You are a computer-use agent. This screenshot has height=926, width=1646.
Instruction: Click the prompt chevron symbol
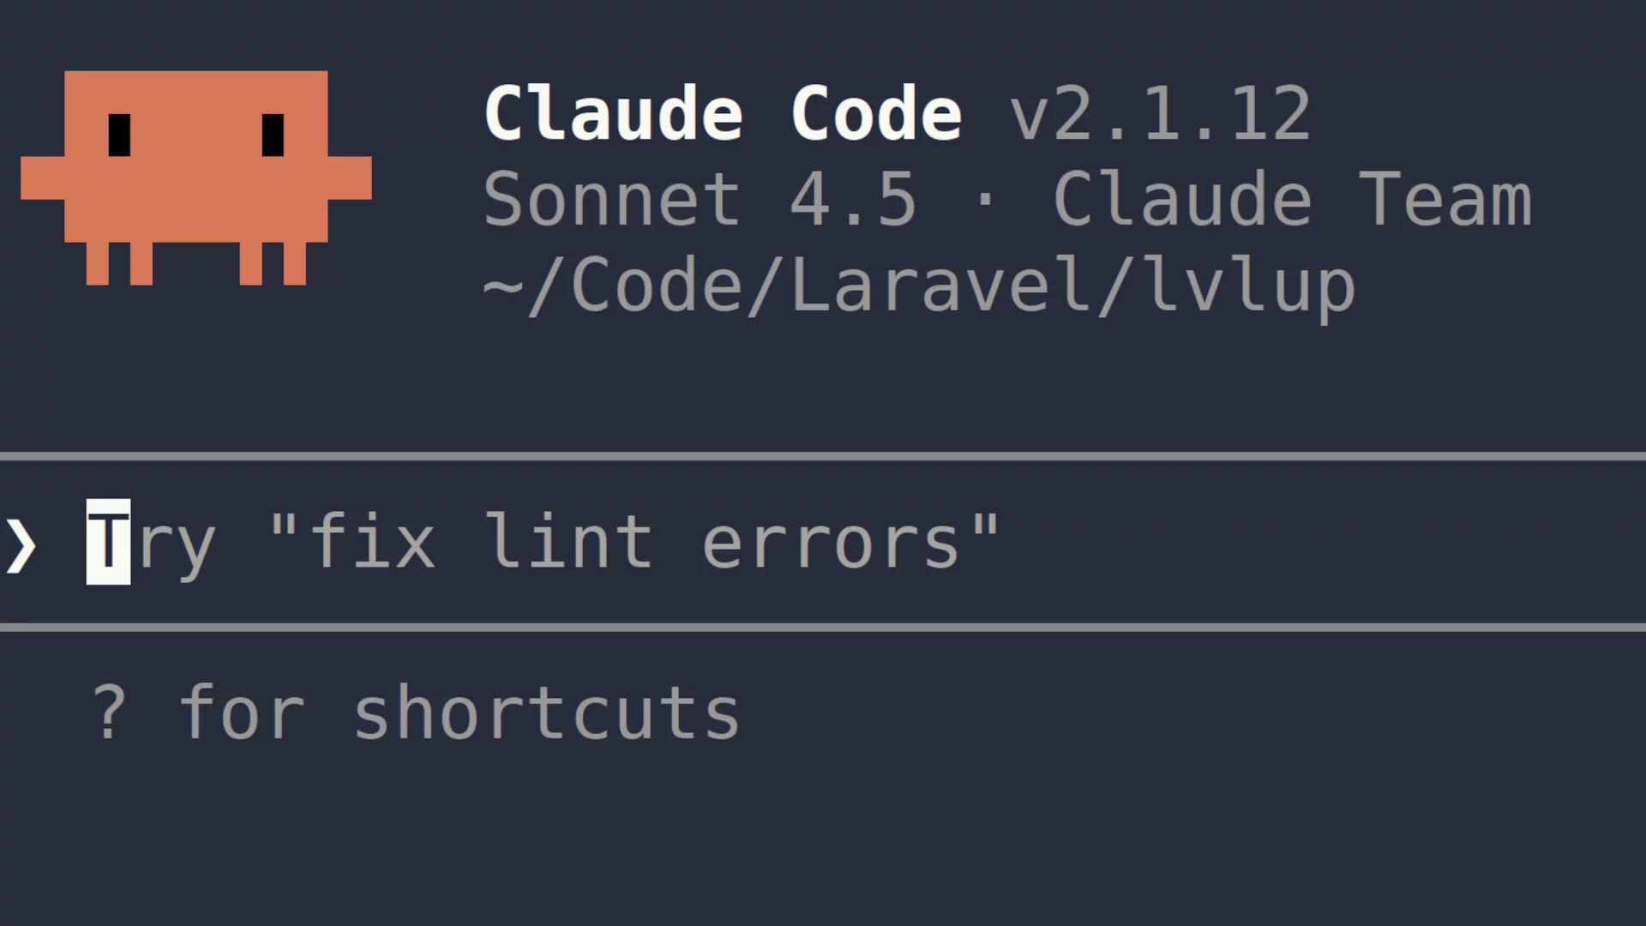pos(21,544)
